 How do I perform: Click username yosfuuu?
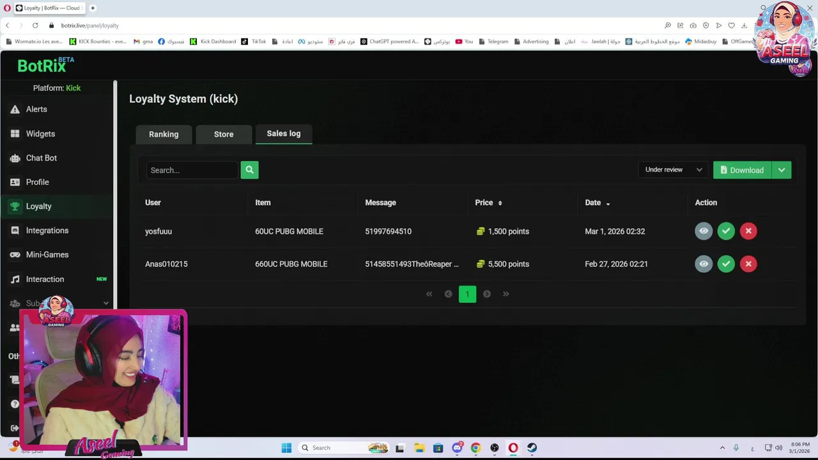click(x=158, y=231)
